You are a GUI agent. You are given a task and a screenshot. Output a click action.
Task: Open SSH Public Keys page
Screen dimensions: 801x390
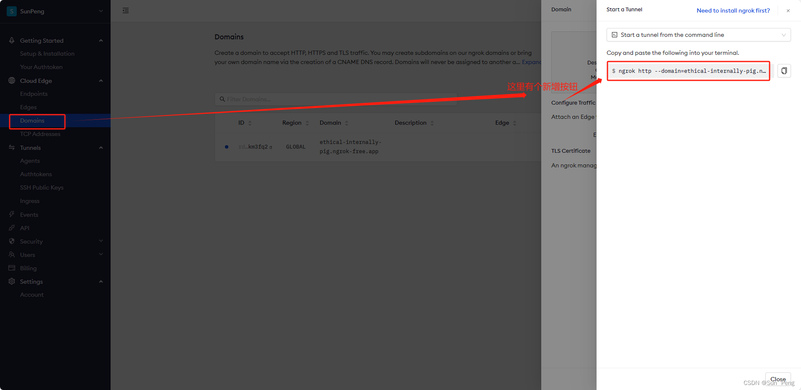pyautogui.click(x=42, y=187)
